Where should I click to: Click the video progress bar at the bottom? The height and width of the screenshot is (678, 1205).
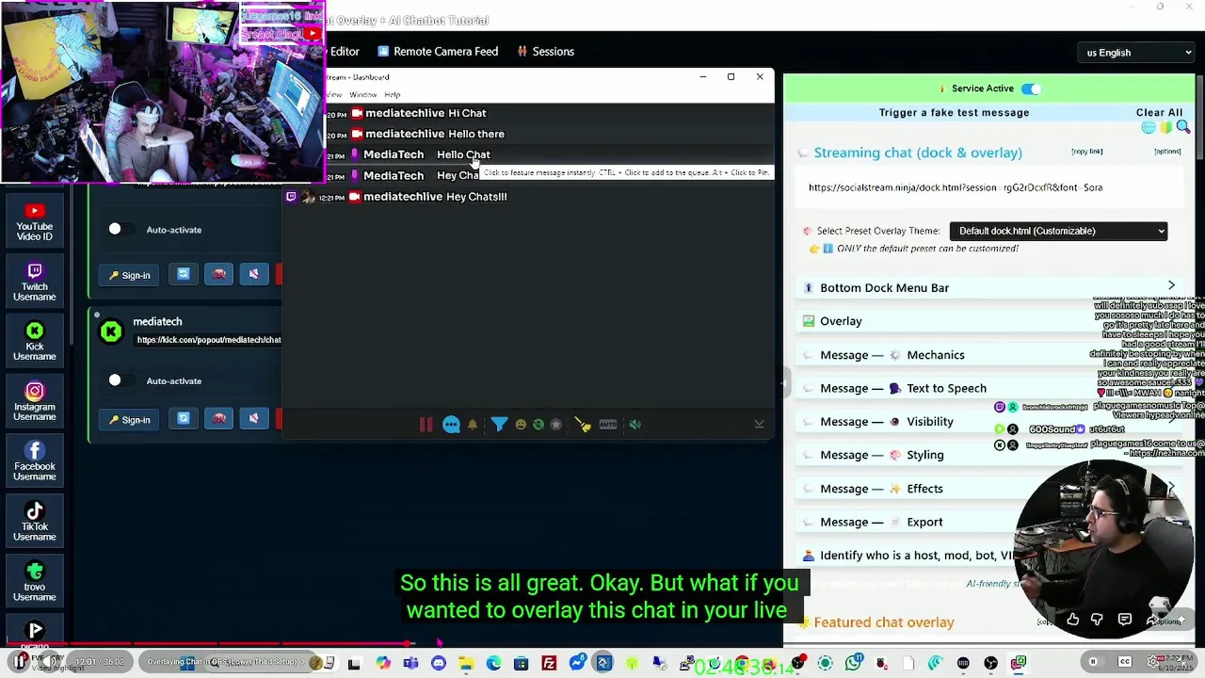[x=602, y=645]
